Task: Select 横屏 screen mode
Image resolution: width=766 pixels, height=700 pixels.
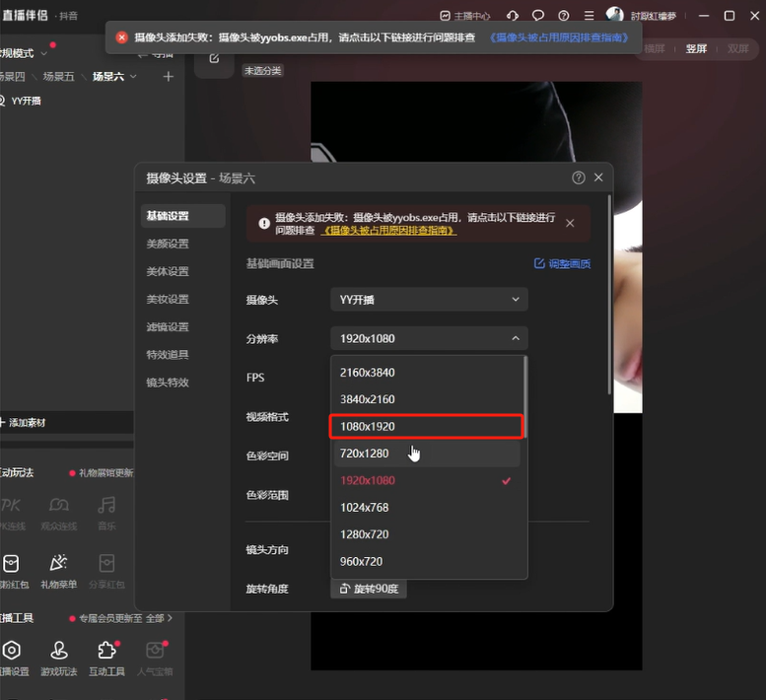Action: (x=655, y=49)
